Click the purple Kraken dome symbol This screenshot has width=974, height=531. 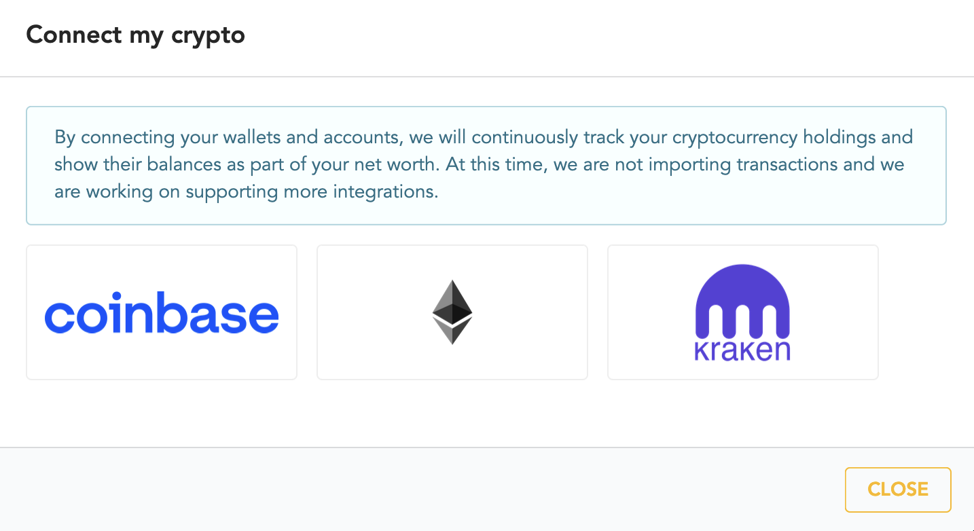pyautogui.click(x=743, y=301)
